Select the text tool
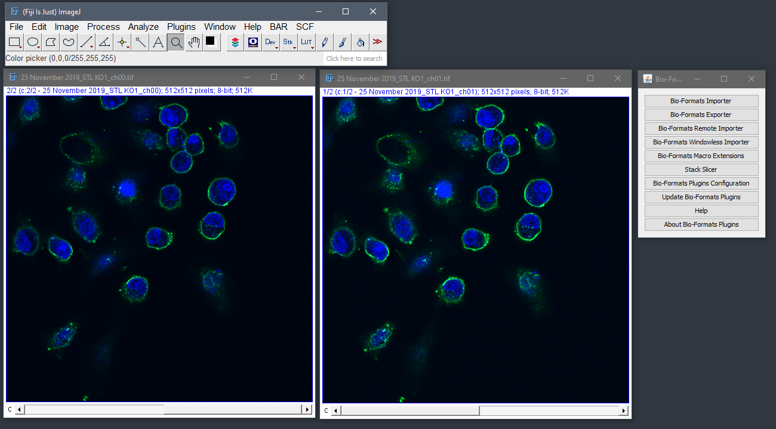Image resolution: width=776 pixels, height=429 pixels. [x=158, y=42]
